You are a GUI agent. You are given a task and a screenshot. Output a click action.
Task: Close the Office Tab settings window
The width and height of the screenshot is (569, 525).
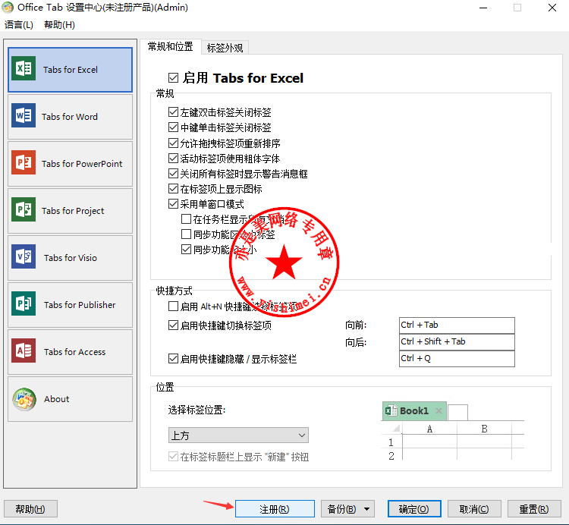552,8
